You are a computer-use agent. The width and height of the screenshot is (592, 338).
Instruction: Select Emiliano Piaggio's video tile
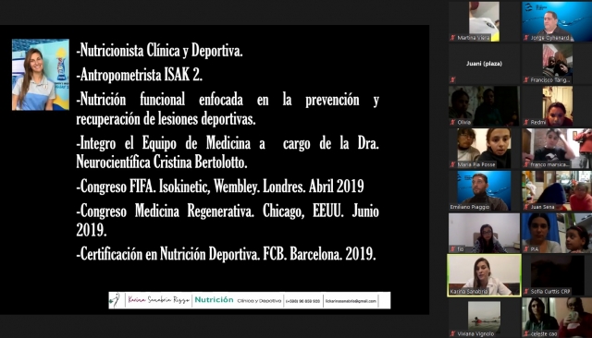[484, 190]
